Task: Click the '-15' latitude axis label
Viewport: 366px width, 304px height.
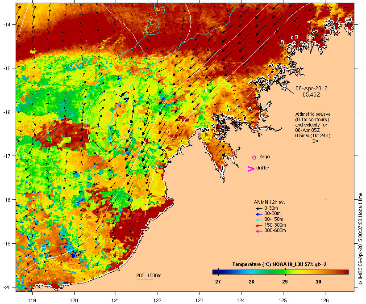Action: (6, 68)
